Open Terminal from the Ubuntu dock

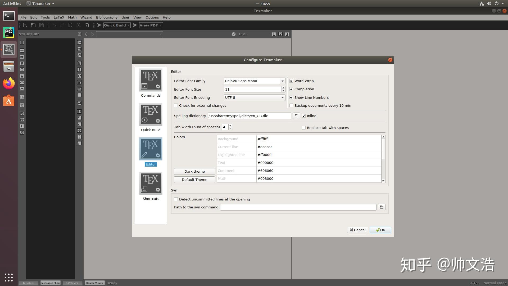tap(9, 16)
